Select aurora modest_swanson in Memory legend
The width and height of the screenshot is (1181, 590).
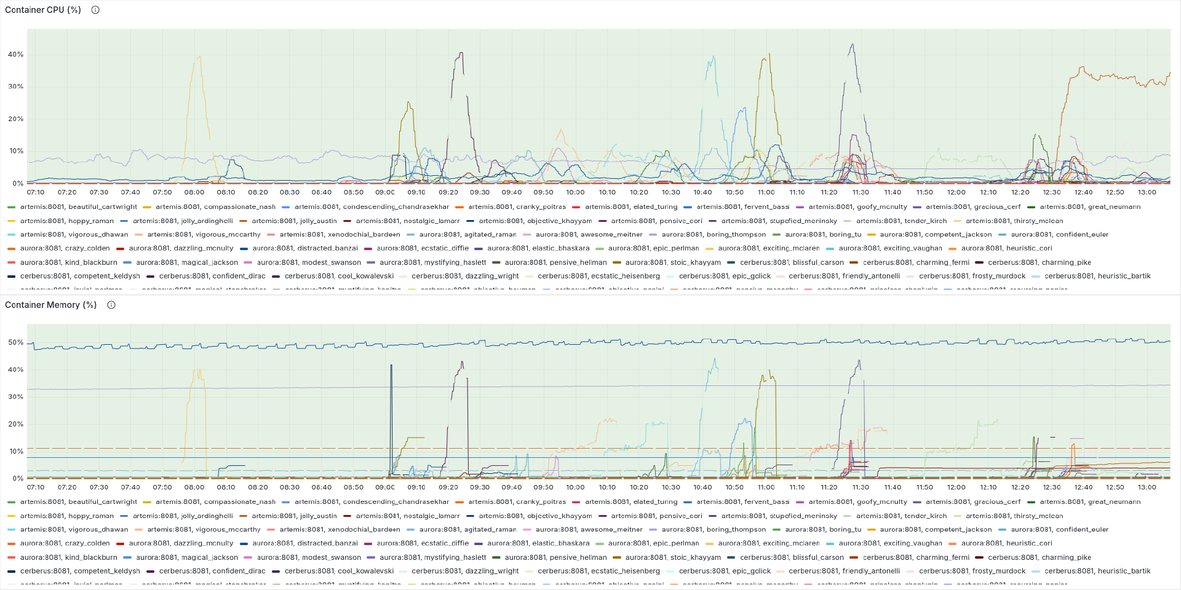tap(309, 557)
